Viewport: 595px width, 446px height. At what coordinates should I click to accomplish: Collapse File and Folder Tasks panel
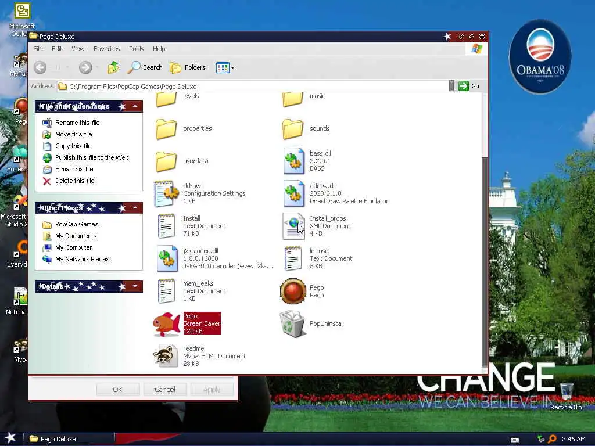tap(135, 106)
